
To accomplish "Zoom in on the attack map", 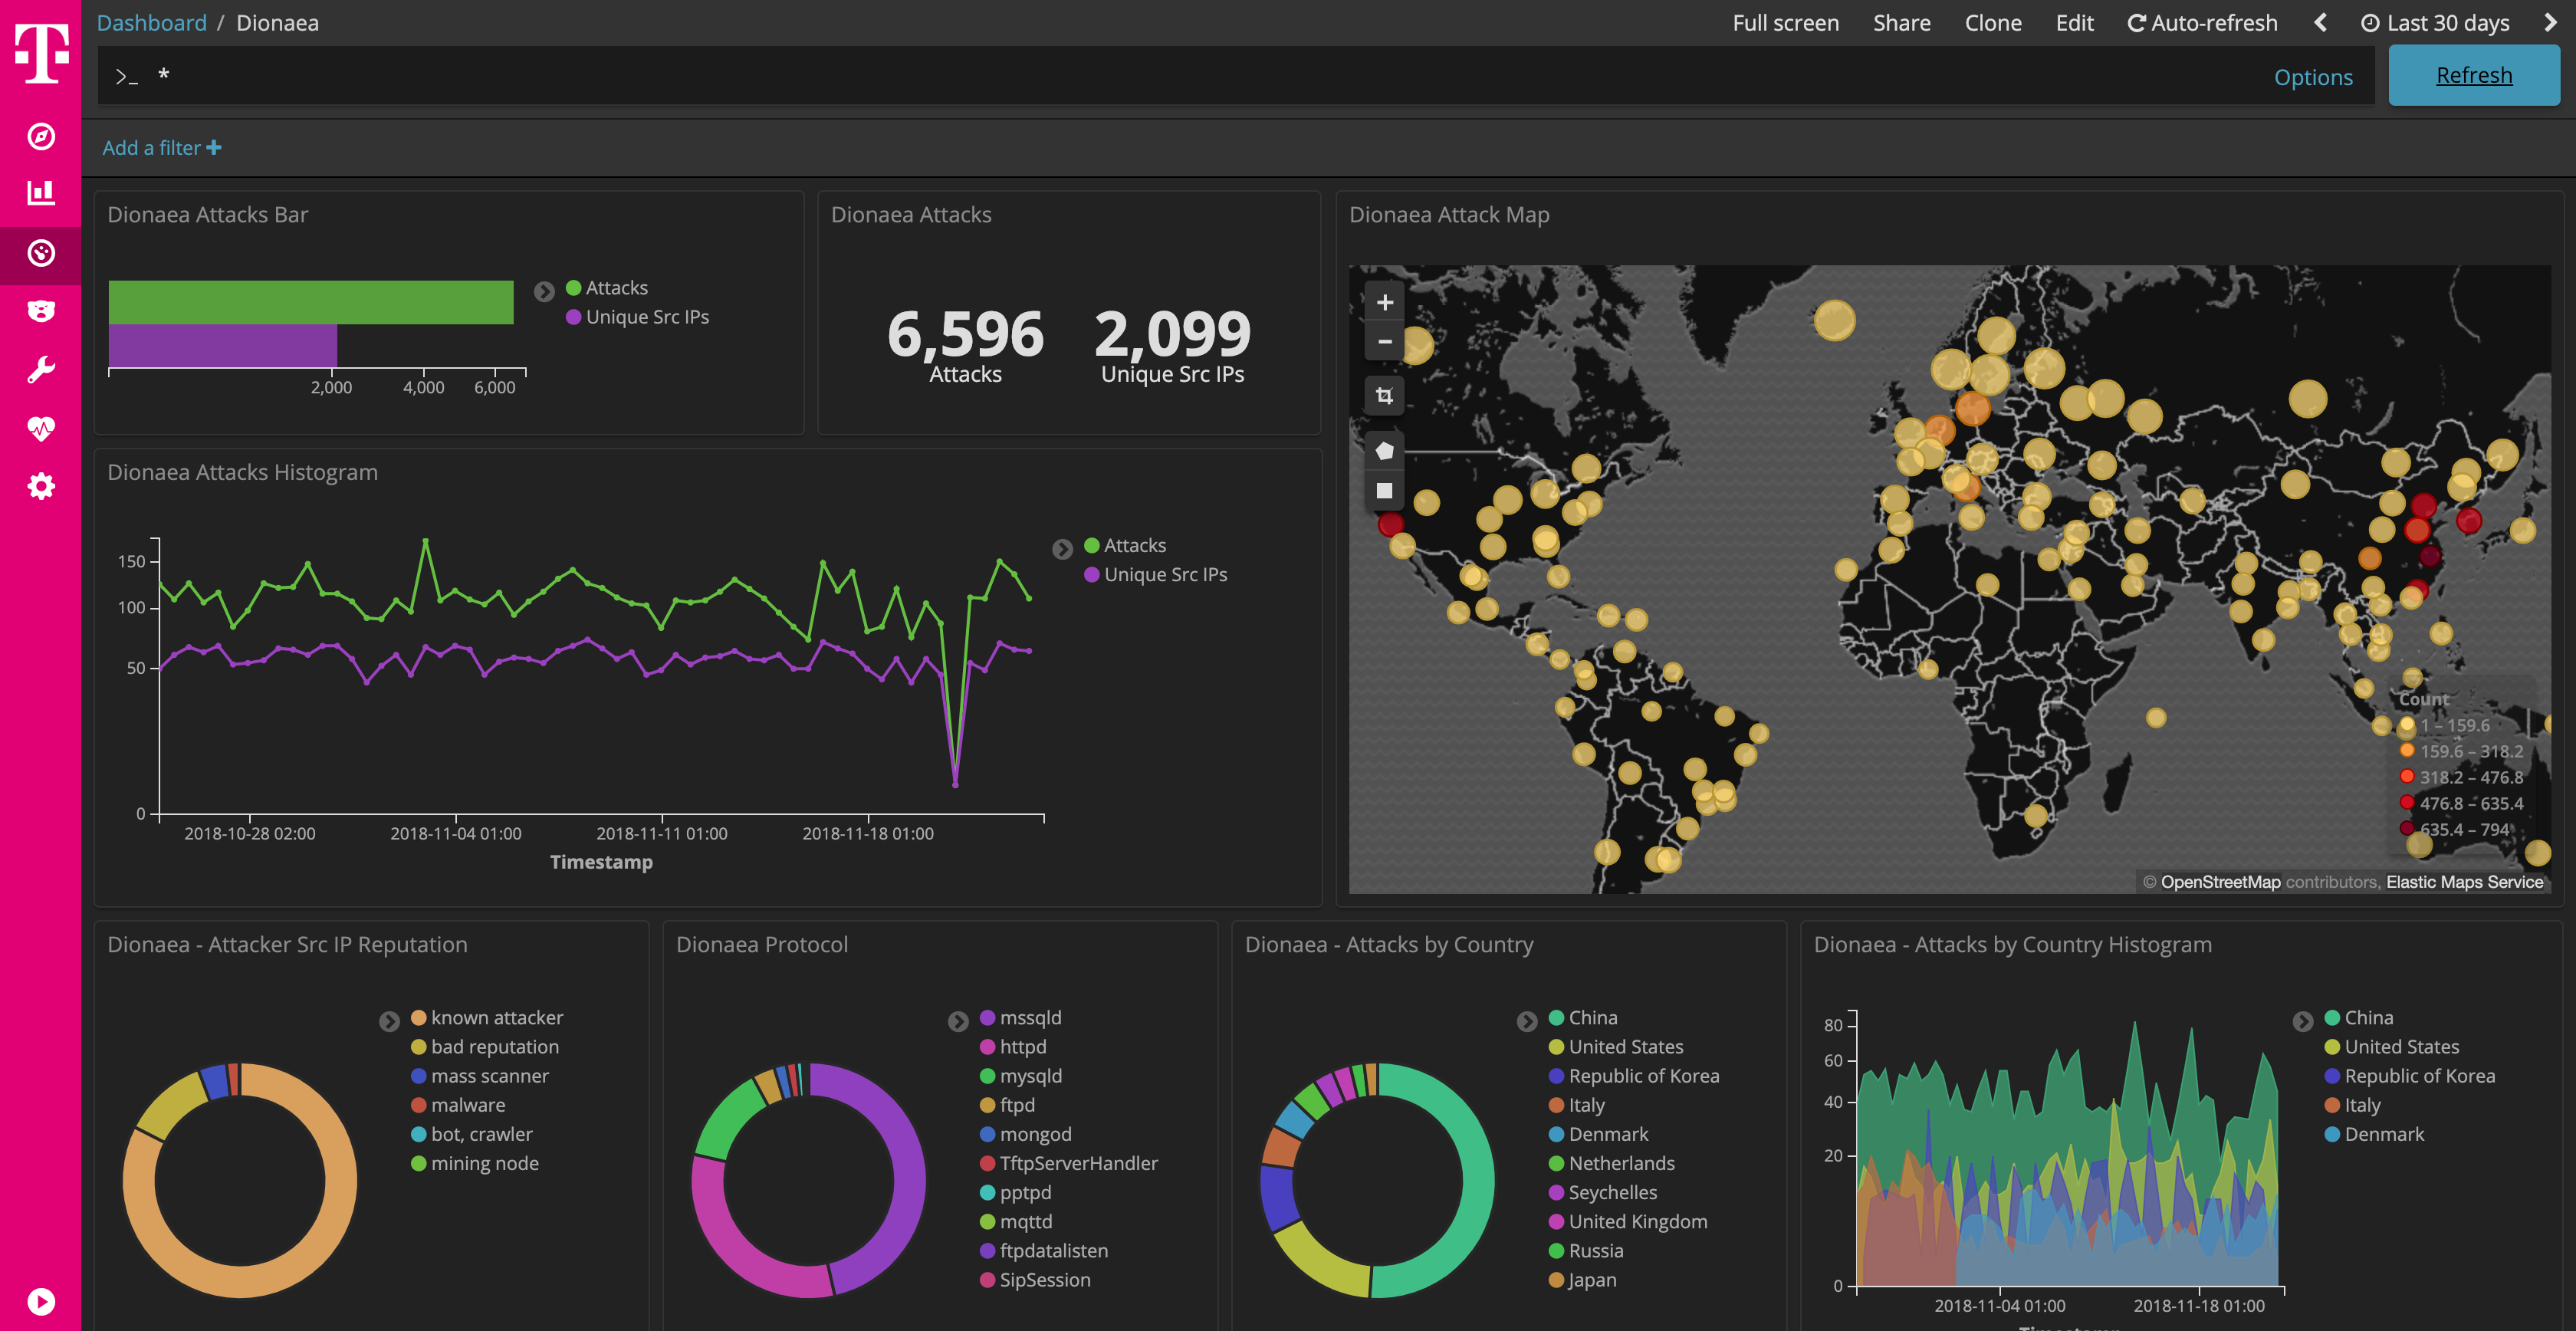I will (1384, 301).
